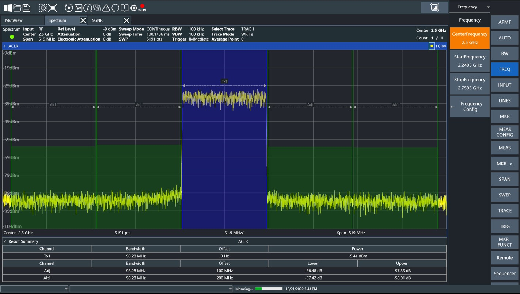Click the circular record/preset icon

[69, 8]
